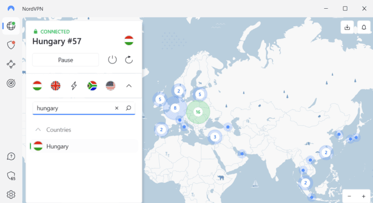373x203 pixels.
Task: Zoom in on the map
Action: (363, 196)
